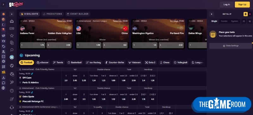Screen dimensions: 253x115
Task: Open the Maccabi Netanya FC match link
Action: pos(33,101)
